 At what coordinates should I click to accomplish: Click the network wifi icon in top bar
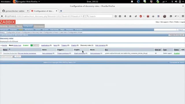[x=172, y=1]
